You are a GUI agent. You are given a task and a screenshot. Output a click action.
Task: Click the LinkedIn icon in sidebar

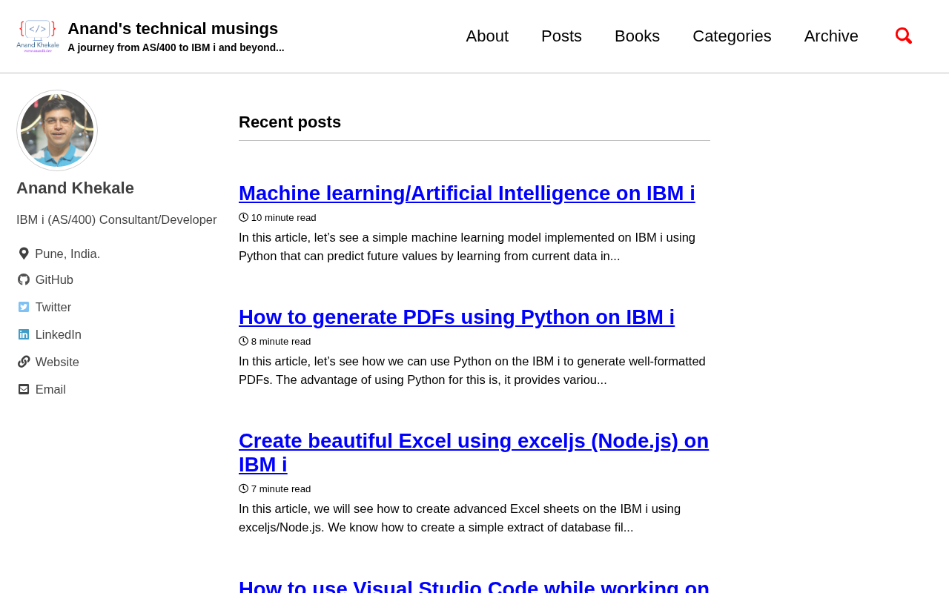(x=24, y=334)
